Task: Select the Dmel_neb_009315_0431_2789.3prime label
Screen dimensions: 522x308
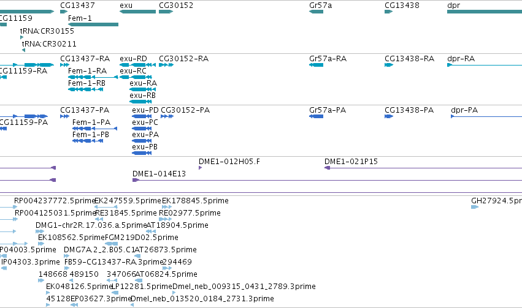Action: pyautogui.click(x=244, y=287)
